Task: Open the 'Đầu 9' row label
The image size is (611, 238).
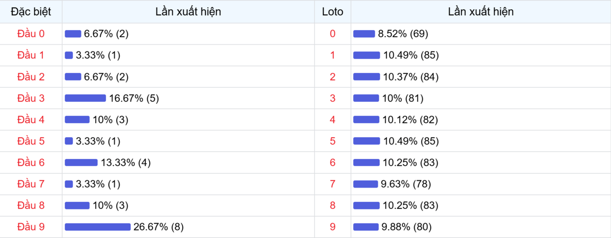Action: click(31, 226)
